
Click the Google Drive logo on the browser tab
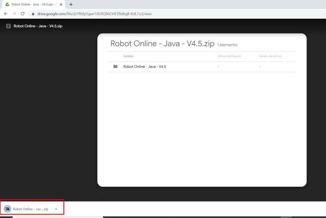[x=7, y=4]
